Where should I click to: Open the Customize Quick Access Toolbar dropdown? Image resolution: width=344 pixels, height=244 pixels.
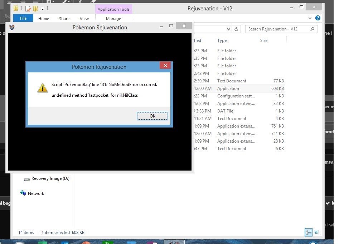[x=42, y=9]
